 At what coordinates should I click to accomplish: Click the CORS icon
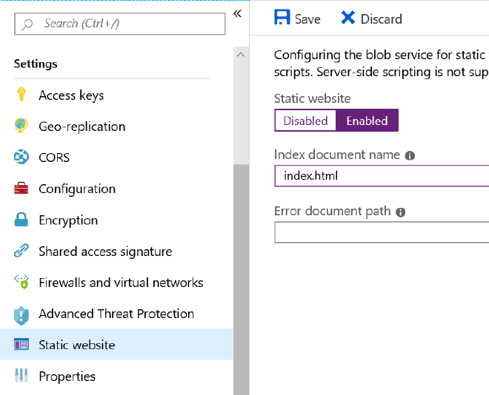point(21,158)
